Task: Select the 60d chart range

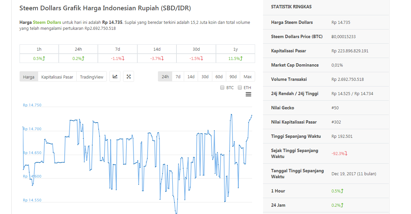Action: [219, 77]
